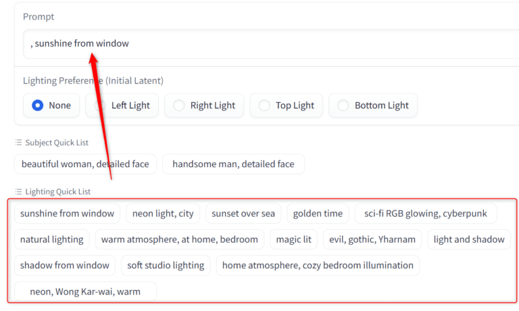This screenshot has width=519, height=311.
Task: Pick 'evil, gothic, Yharnam' lighting preset
Action: [x=372, y=239]
